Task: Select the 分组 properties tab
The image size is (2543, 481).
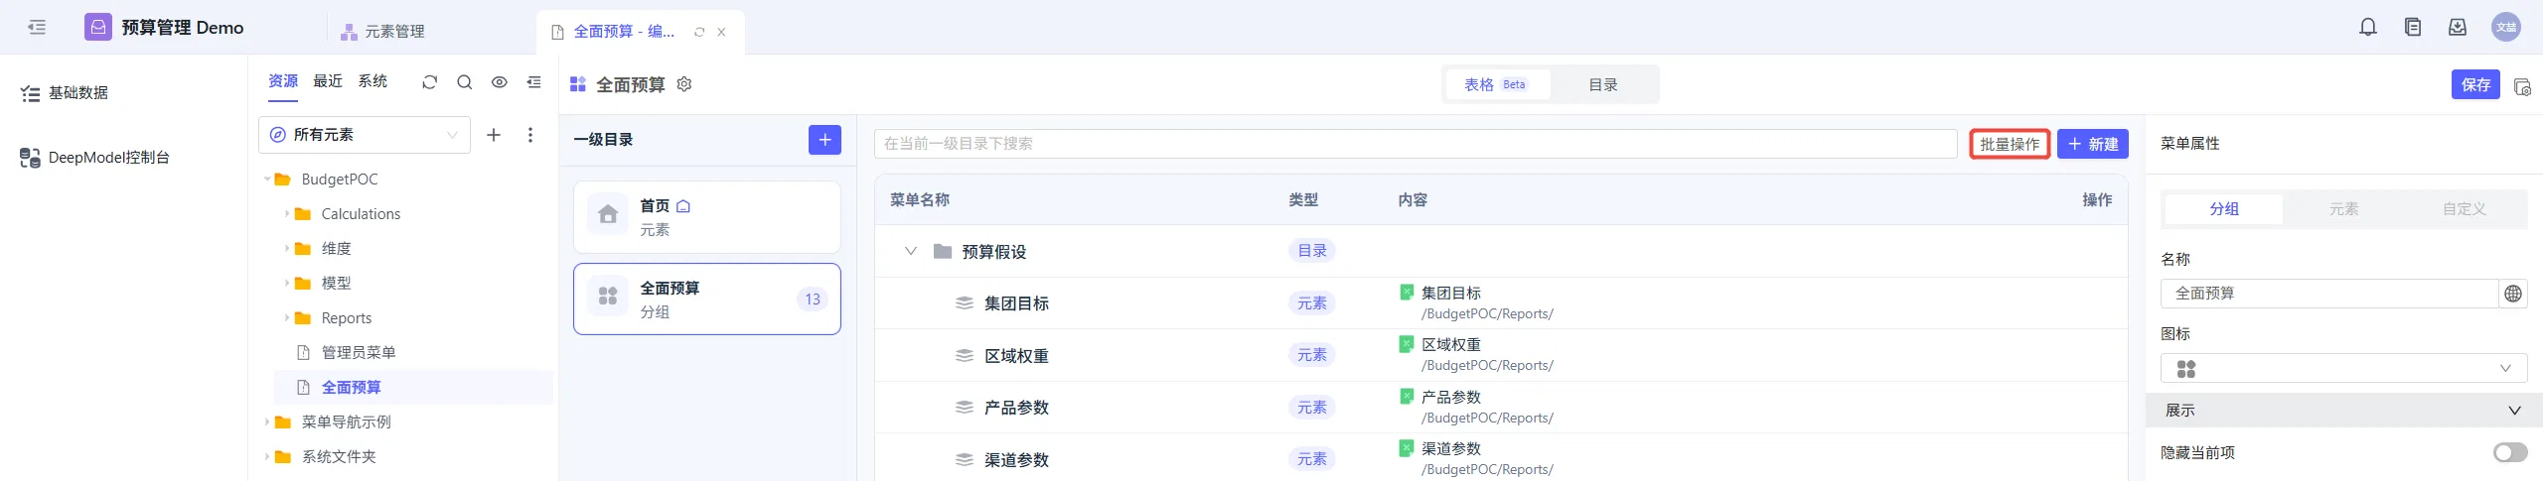Action: [2224, 209]
